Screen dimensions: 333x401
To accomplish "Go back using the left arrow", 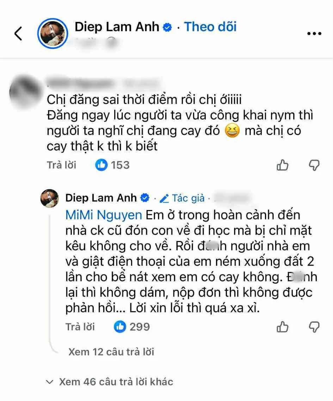I will point(18,33).
